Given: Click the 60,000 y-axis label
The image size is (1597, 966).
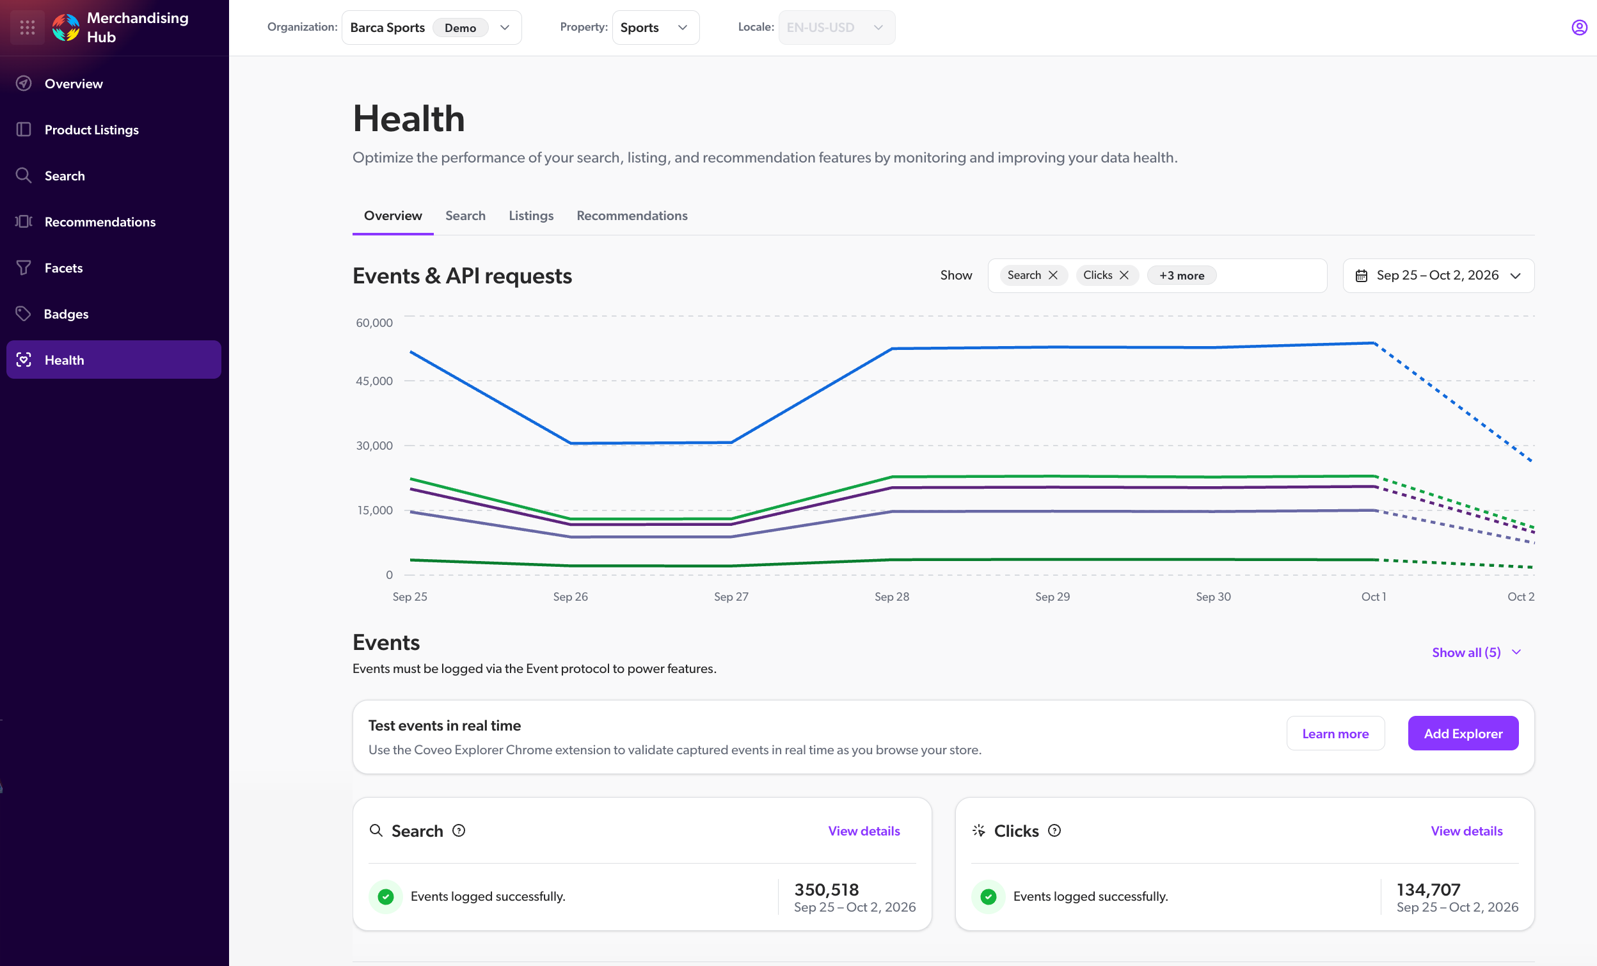Looking at the screenshot, I should pos(374,322).
